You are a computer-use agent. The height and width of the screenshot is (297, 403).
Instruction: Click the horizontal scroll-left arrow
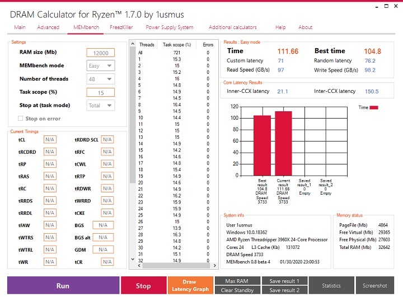[139, 266]
